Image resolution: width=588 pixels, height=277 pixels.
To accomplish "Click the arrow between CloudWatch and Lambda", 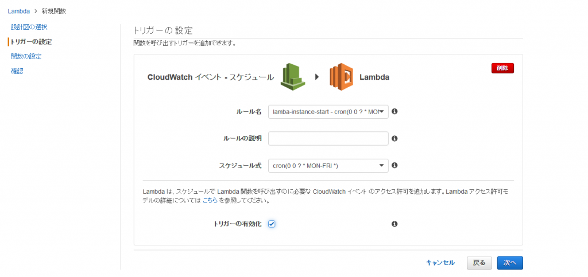I will coord(316,77).
